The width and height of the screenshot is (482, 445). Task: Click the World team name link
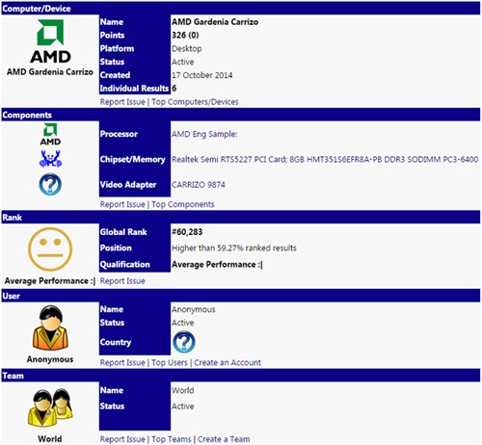183,390
